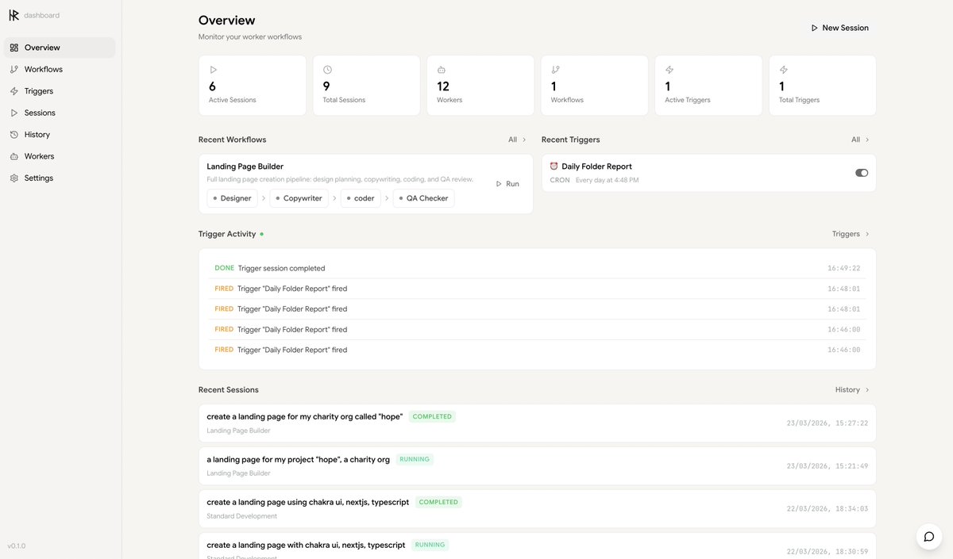Click the v0.1.0 version label
953x559 pixels.
(17, 546)
